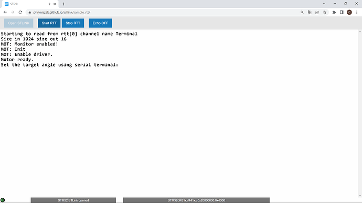The image size is (362, 203).
Task: Open the zoom magnifier in address bar
Action: pos(302,12)
